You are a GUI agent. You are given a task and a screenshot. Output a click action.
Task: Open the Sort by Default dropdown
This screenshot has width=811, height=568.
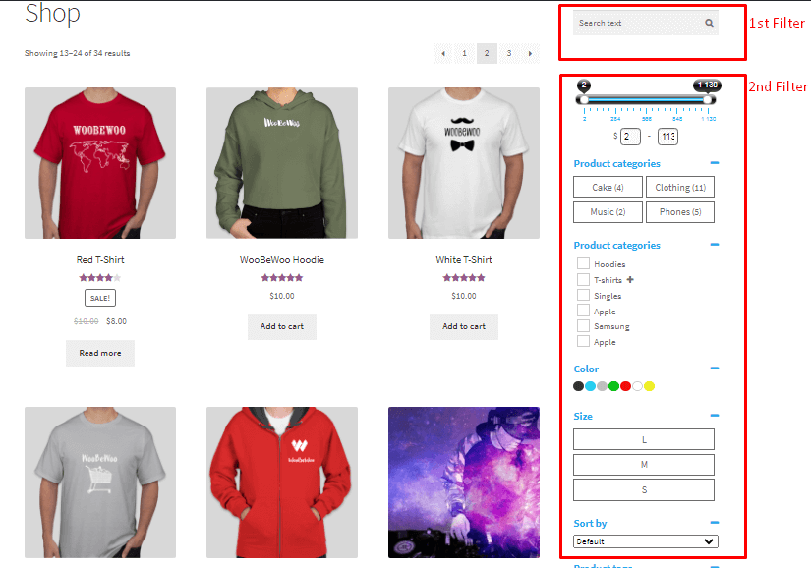click(646, 541)
